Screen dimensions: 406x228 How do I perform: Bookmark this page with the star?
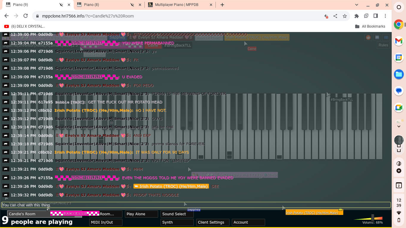(x=345, y=16)
